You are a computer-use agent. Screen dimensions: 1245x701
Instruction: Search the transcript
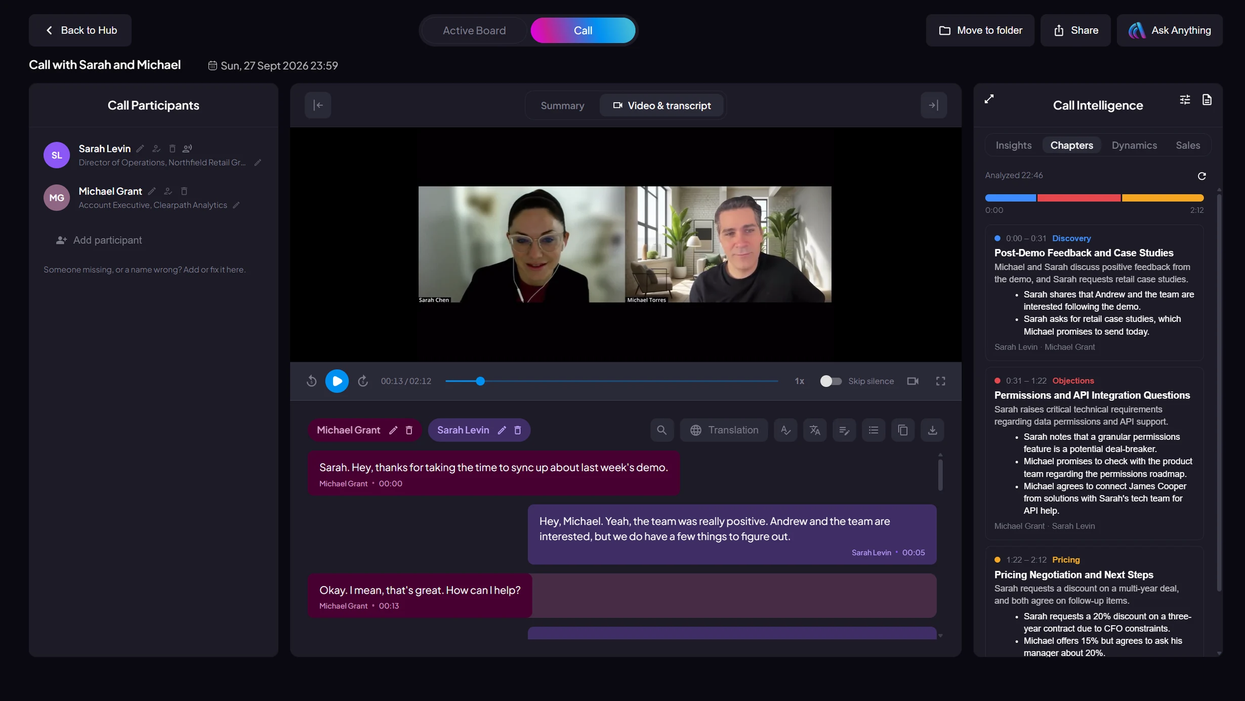tap(662, 430)
